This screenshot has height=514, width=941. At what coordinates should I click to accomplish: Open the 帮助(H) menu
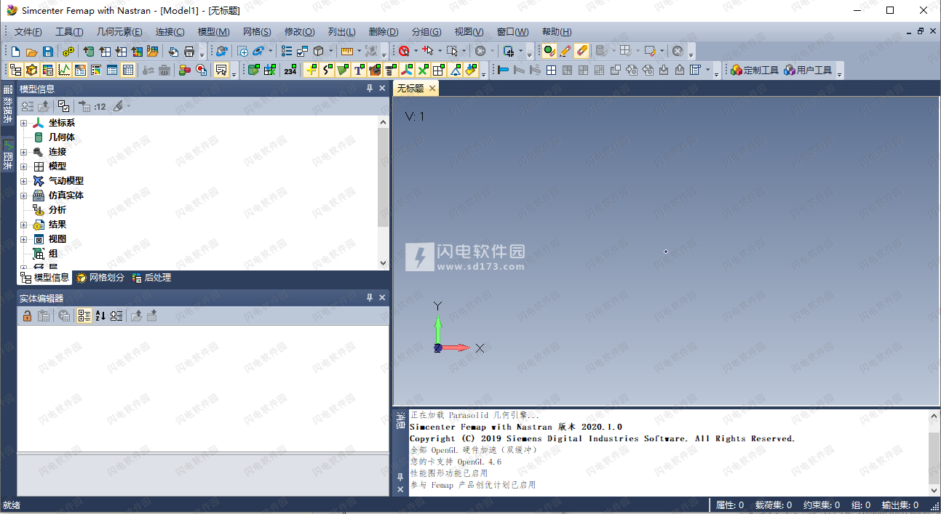[x=557, y=32]
